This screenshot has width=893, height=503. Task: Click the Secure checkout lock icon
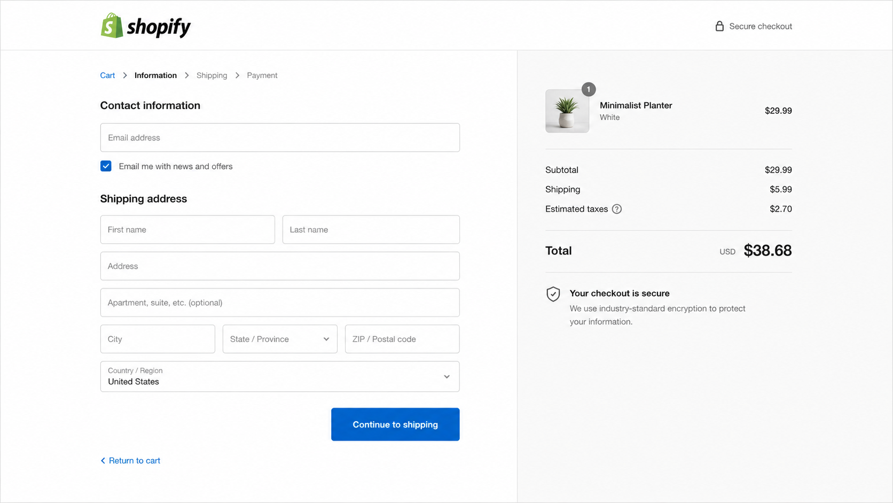[x=719, y=26]
